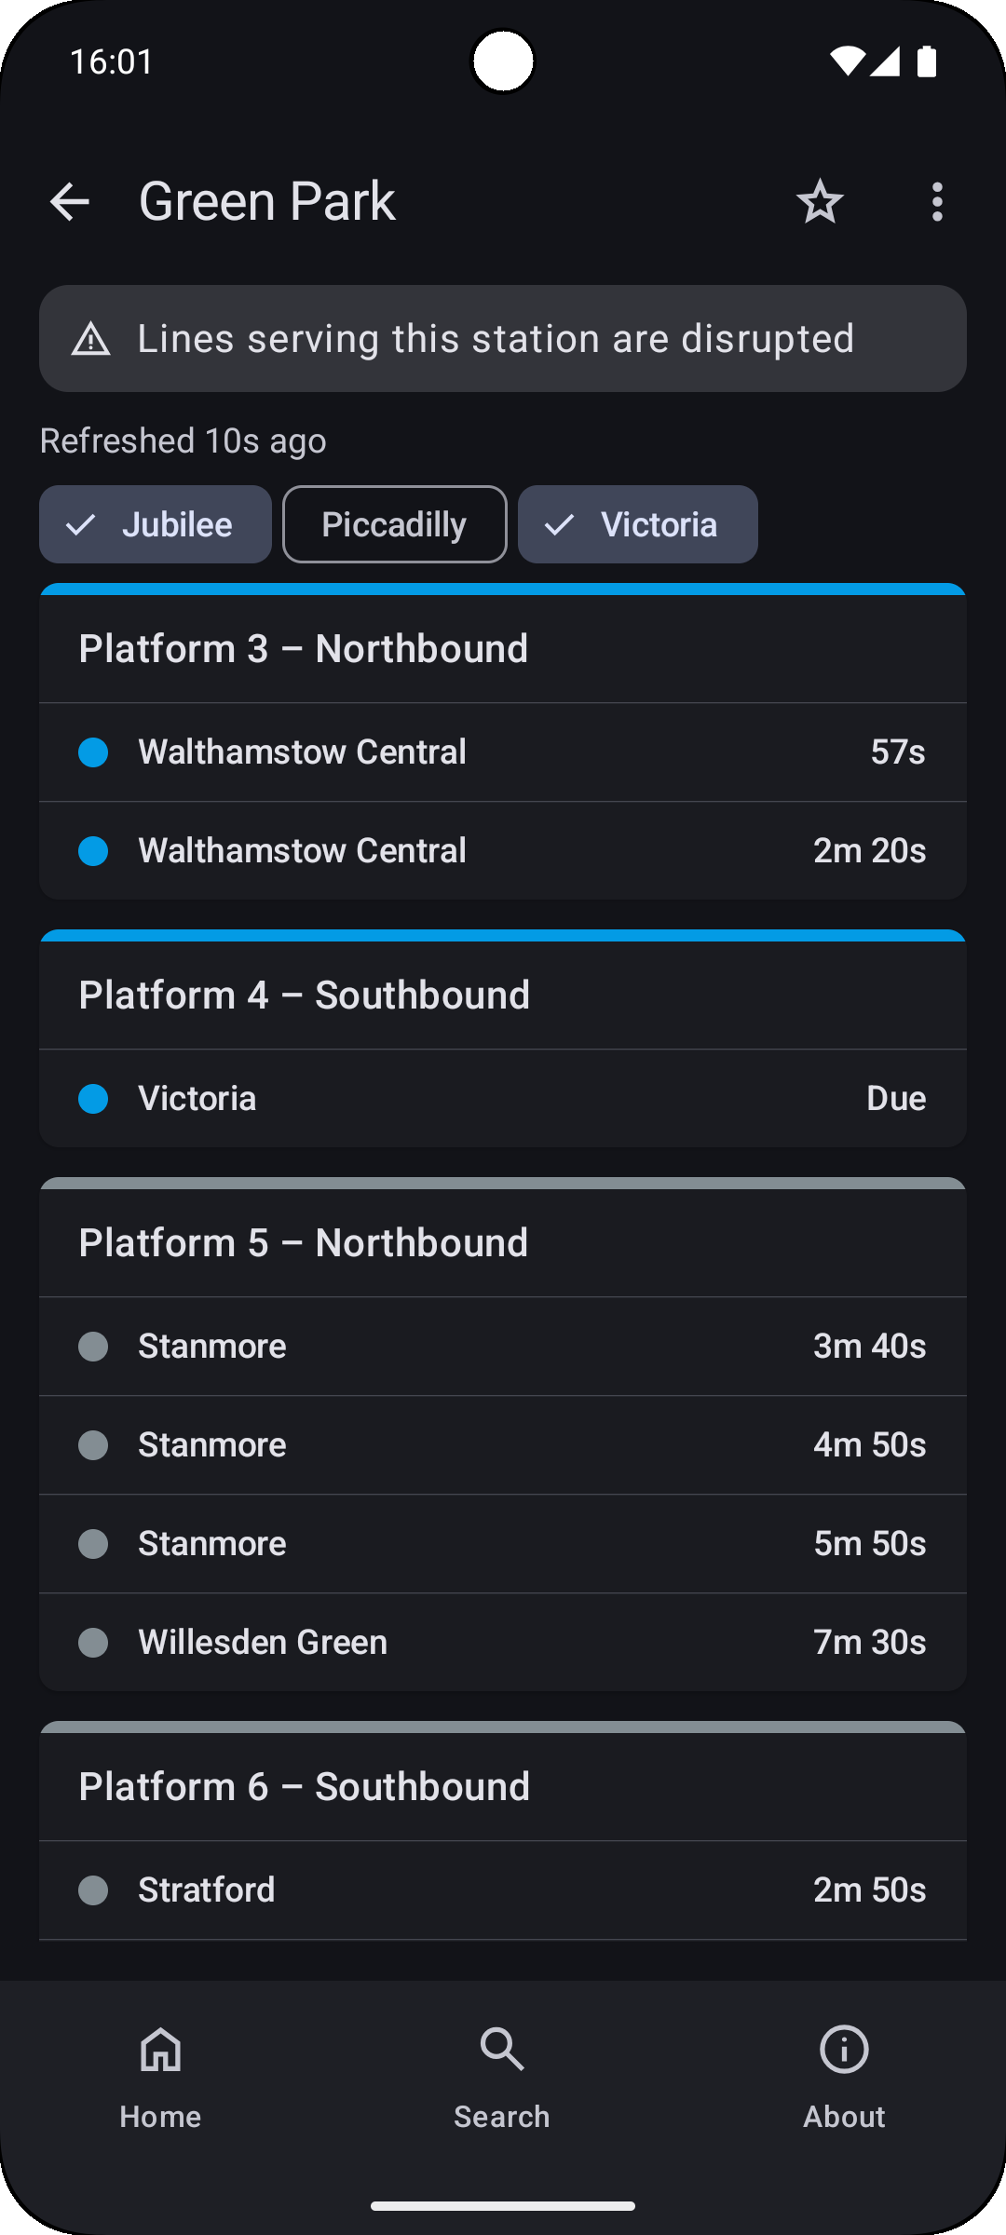
Task: Favorite Green Park with the star icon
Action: point(820,202)
